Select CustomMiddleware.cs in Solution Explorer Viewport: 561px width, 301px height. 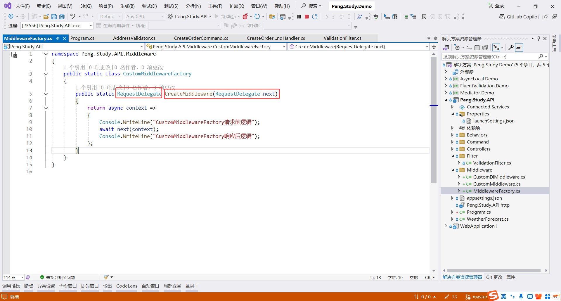point(497,184)
